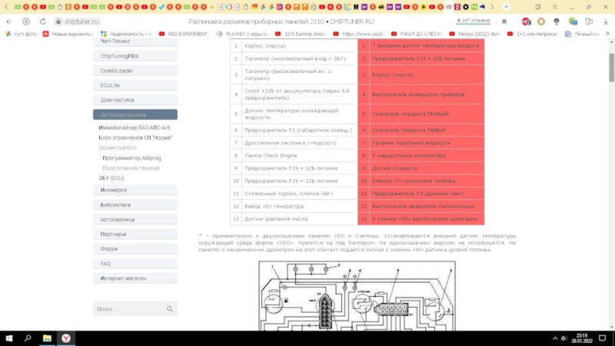Screen dimensions: 615x346
Task: Open the lightbulb extension icon
Action: [x=557, y=22]
